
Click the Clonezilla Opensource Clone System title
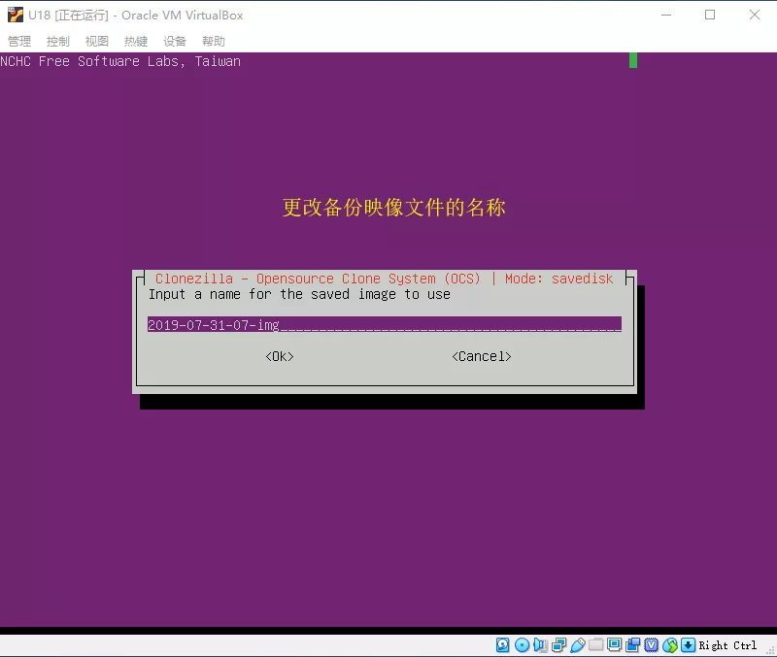point(318,279)
